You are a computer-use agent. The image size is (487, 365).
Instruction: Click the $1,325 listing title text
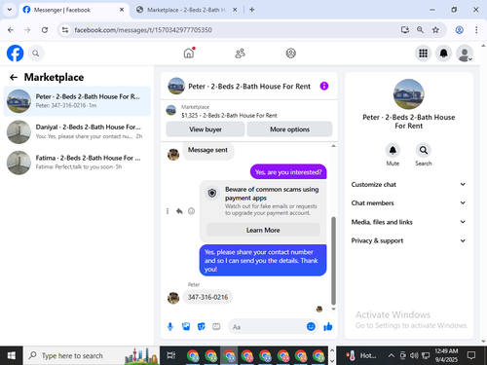pos(229,115)
